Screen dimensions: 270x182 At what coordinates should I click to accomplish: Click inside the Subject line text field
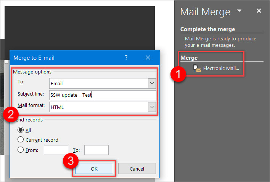pos(102,95)
